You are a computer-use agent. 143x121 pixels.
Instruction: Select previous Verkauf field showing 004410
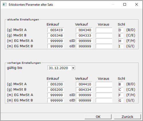[x=84, y=84]
